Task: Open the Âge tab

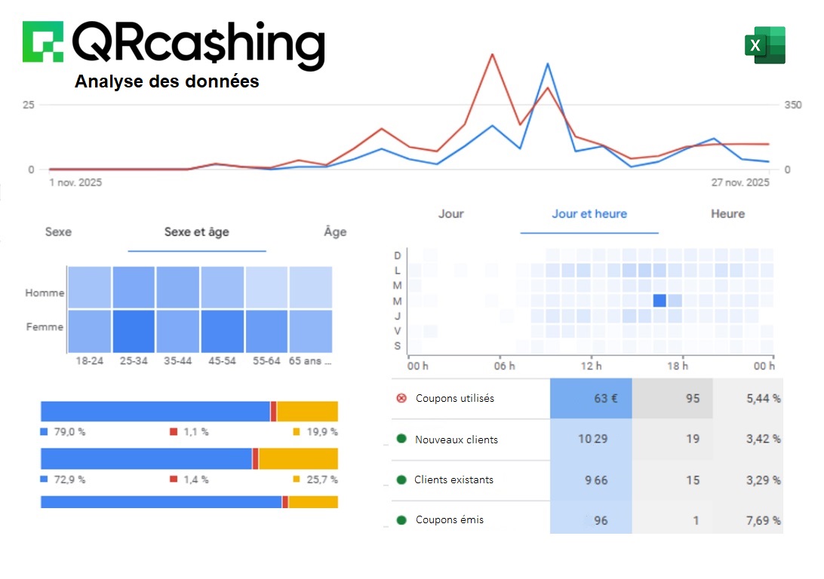Action: pyautogui.click(x=335, y=232)
